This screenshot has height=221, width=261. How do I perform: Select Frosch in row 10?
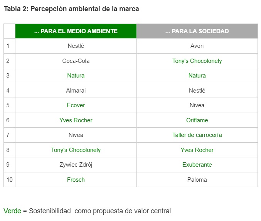pyautogui.click(x=76, y=179)
